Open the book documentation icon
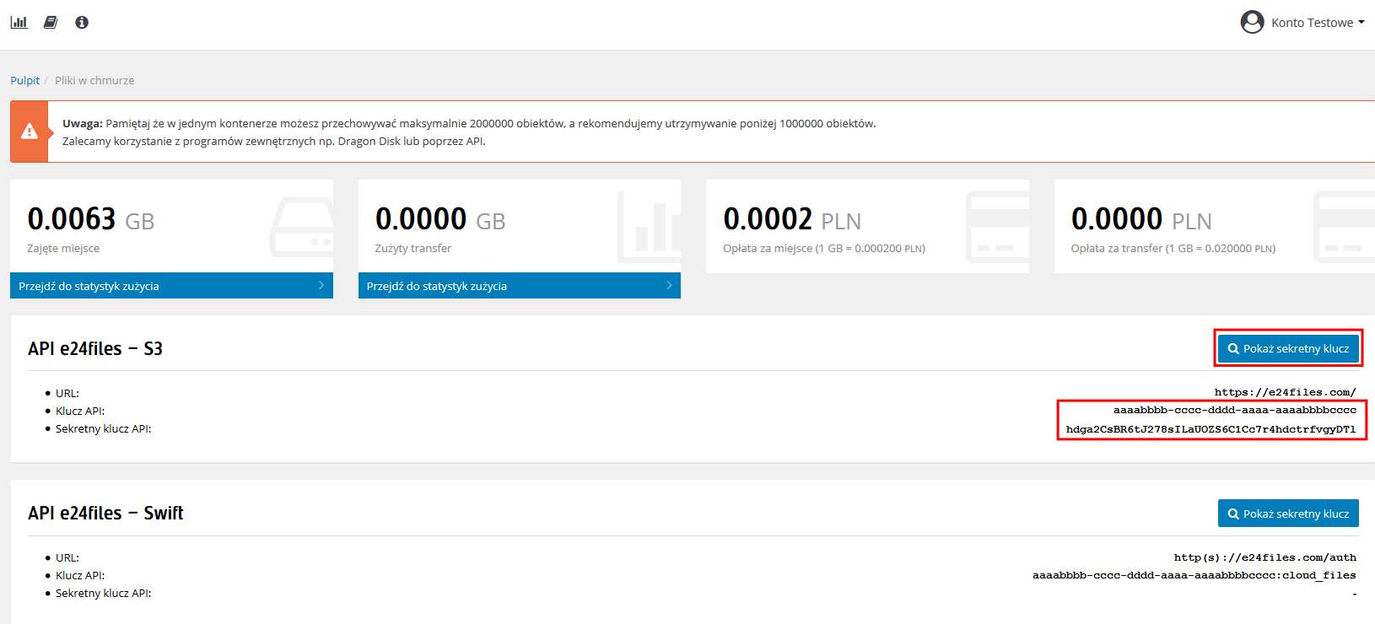1375x624 pixels. click(x=51, y=22)
